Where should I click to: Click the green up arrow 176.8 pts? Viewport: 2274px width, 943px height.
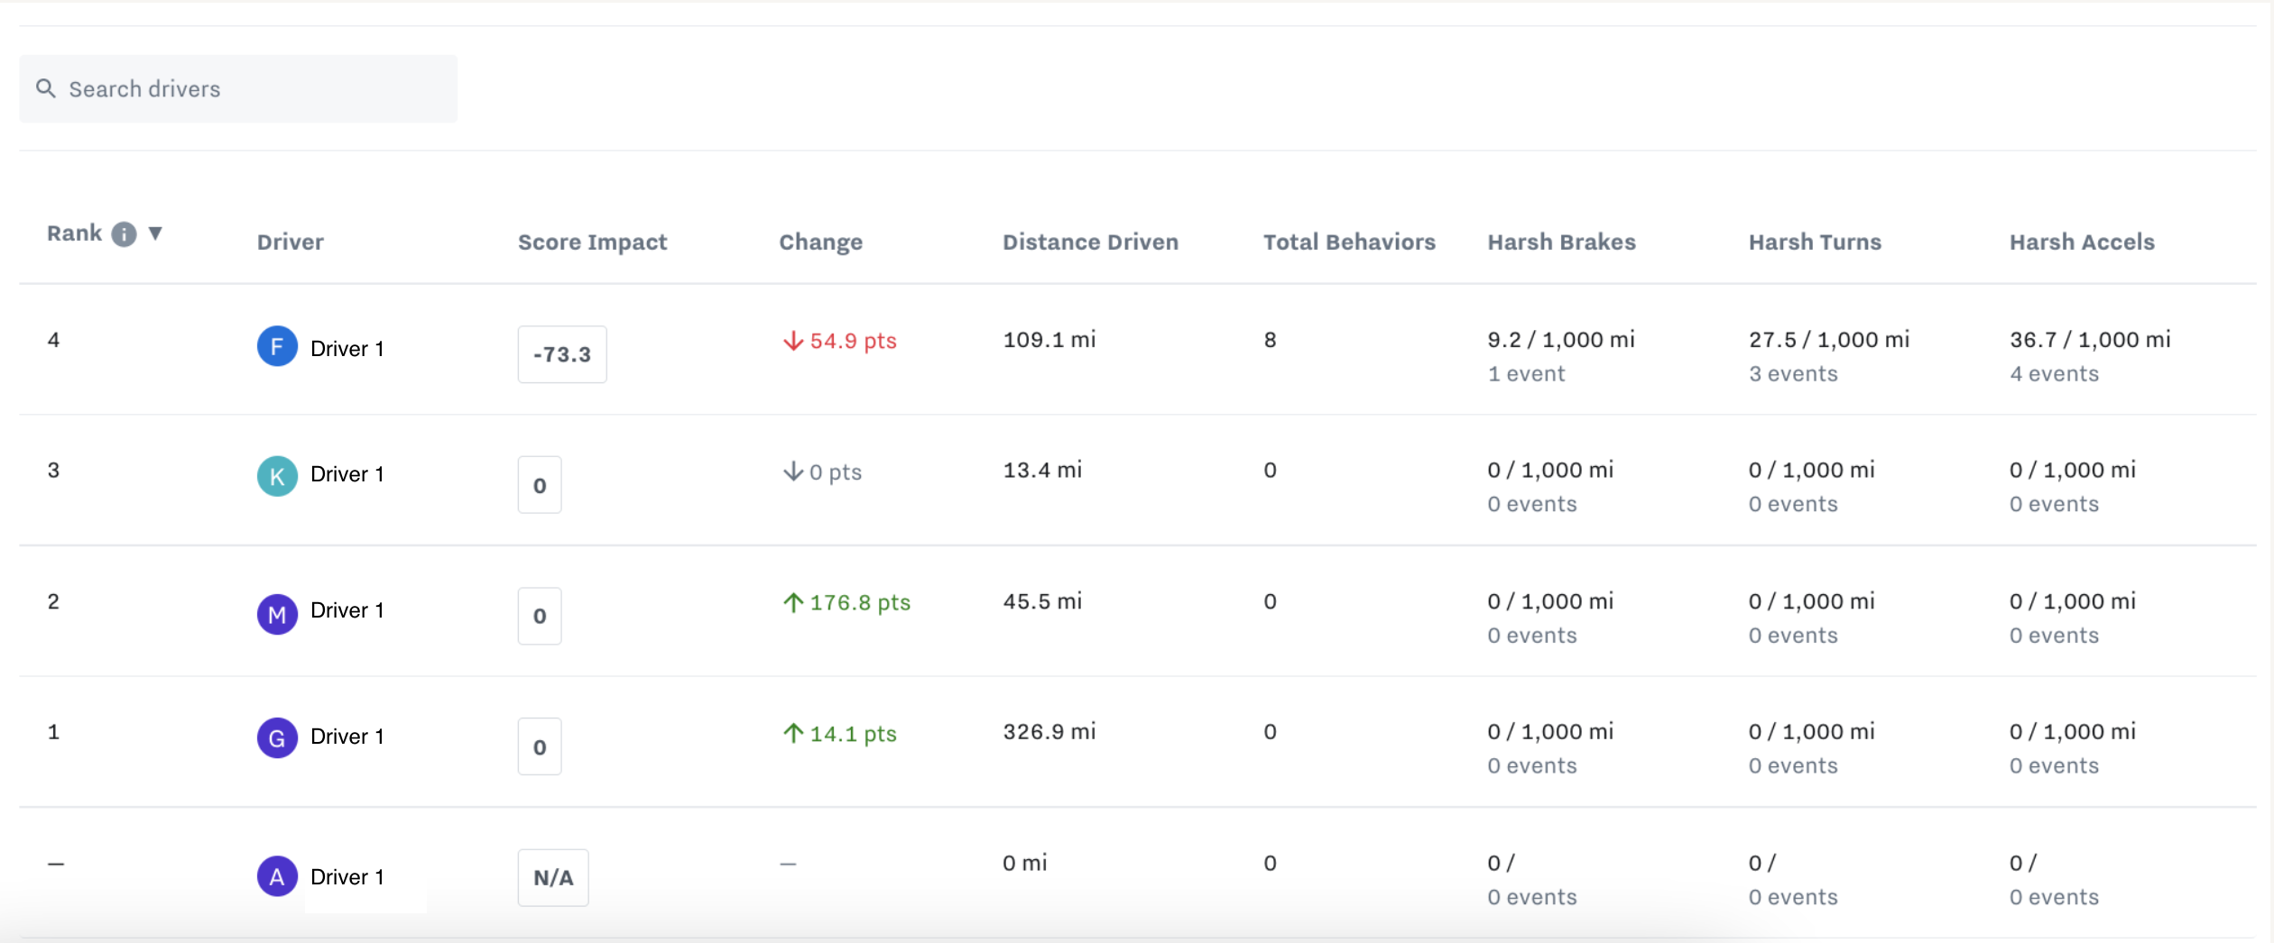click(x=846, y=602)
